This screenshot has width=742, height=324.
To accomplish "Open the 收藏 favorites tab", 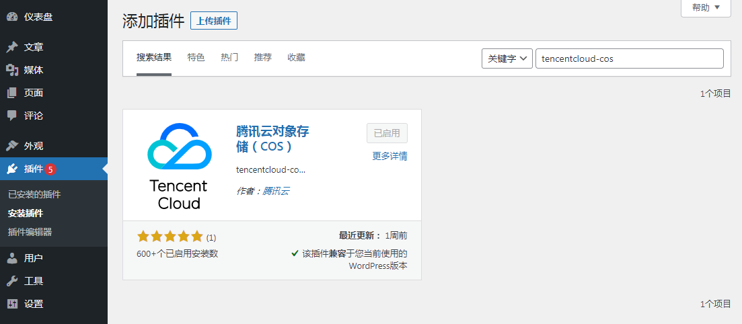I will pyautogui.click(x=296, y=58).
